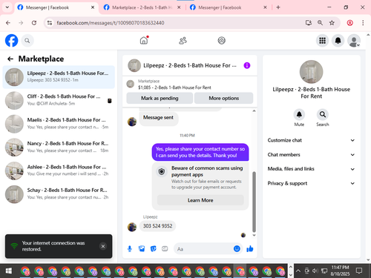Show hidden system tray icons chevron

tap(298, 271)
